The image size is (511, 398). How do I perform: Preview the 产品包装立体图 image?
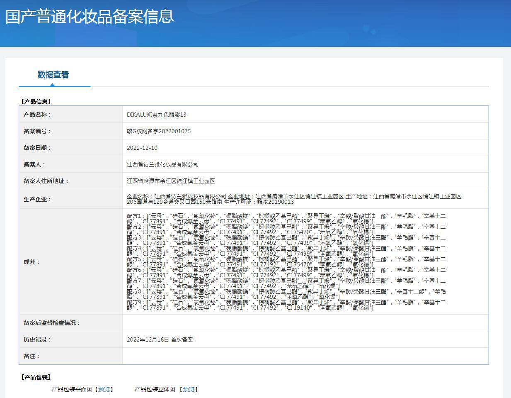[x=189, y=389]
